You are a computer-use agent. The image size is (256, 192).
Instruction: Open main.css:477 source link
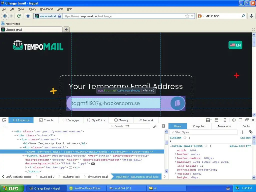[240, 146]
